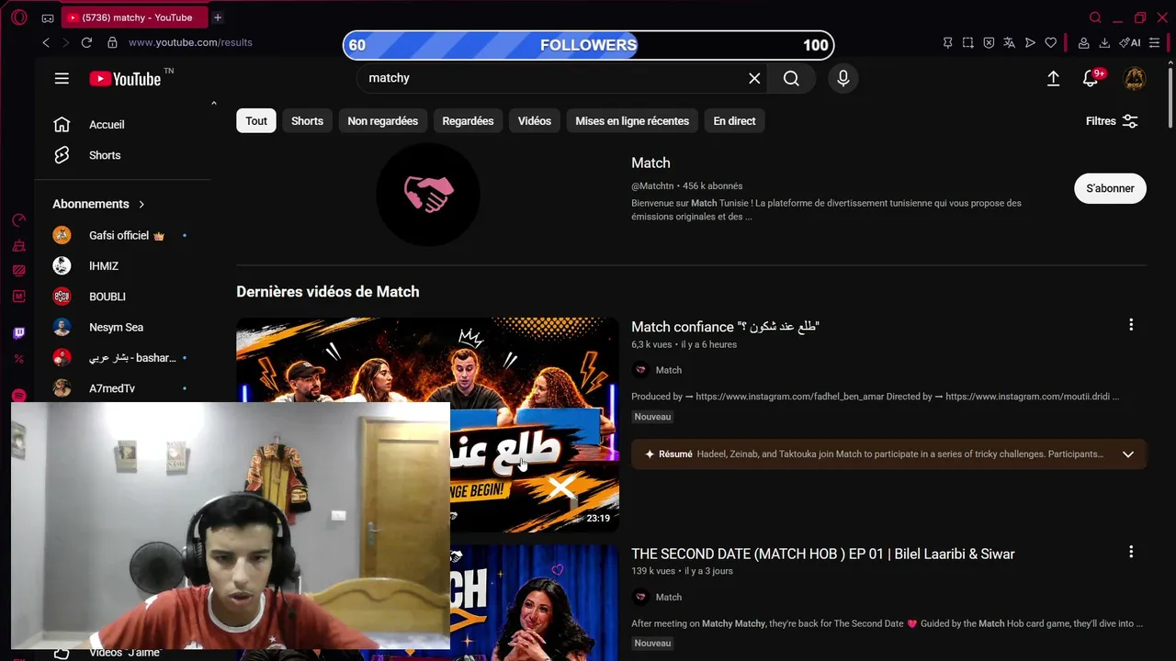Screen dimensions: 1176x661
Task: Expand the Résumé AI summary
Action: (x=1127, y=454)
